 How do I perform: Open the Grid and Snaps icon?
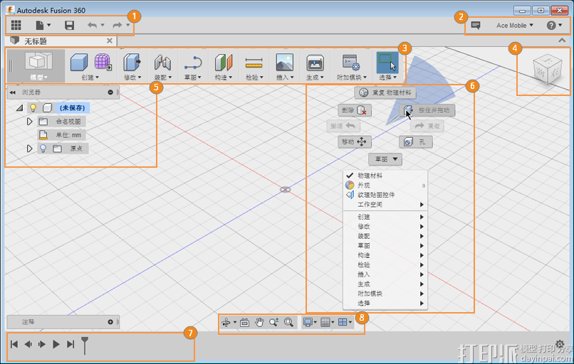[x=325, y=322]
